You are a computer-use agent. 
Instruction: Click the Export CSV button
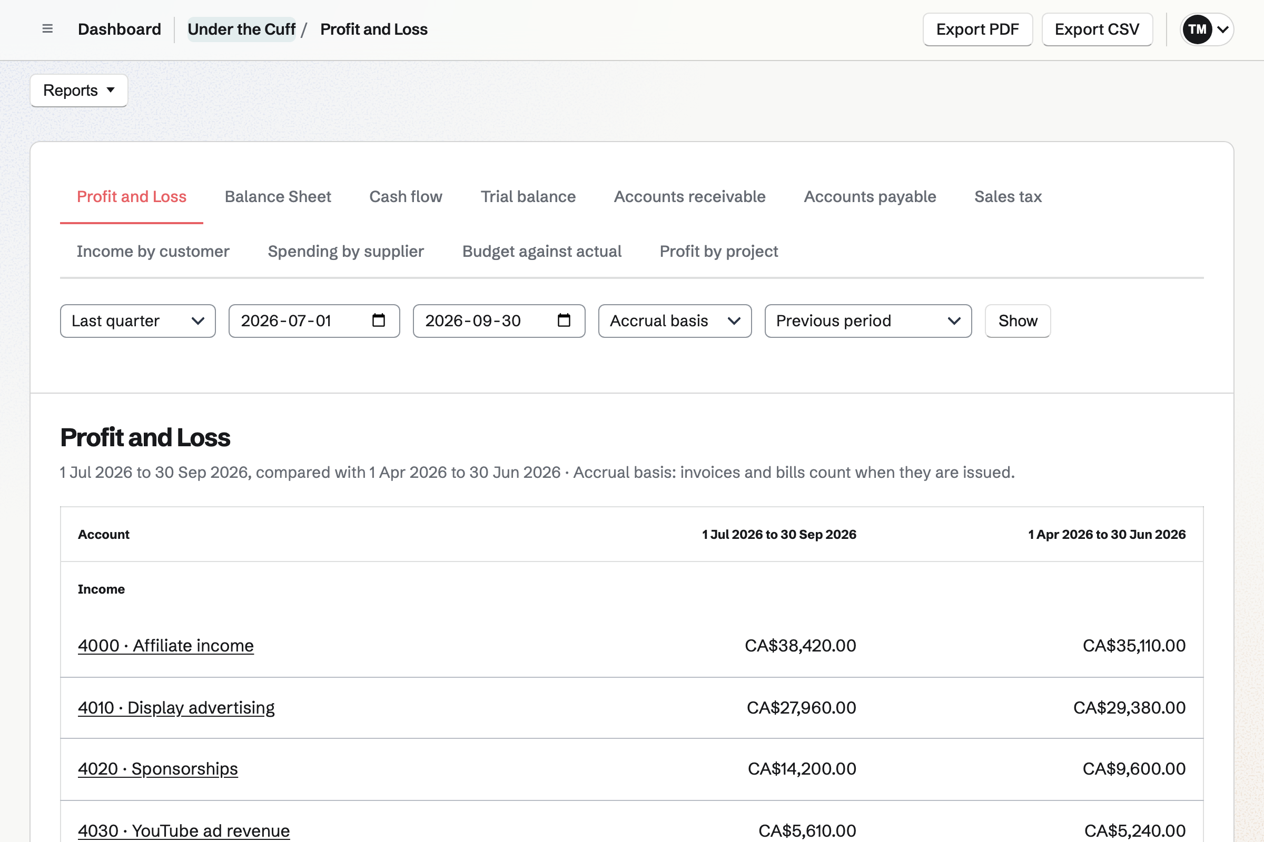[x=1097, y=29]
